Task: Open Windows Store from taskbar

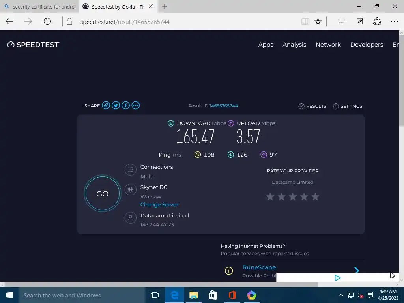Action: pos(213,295)
